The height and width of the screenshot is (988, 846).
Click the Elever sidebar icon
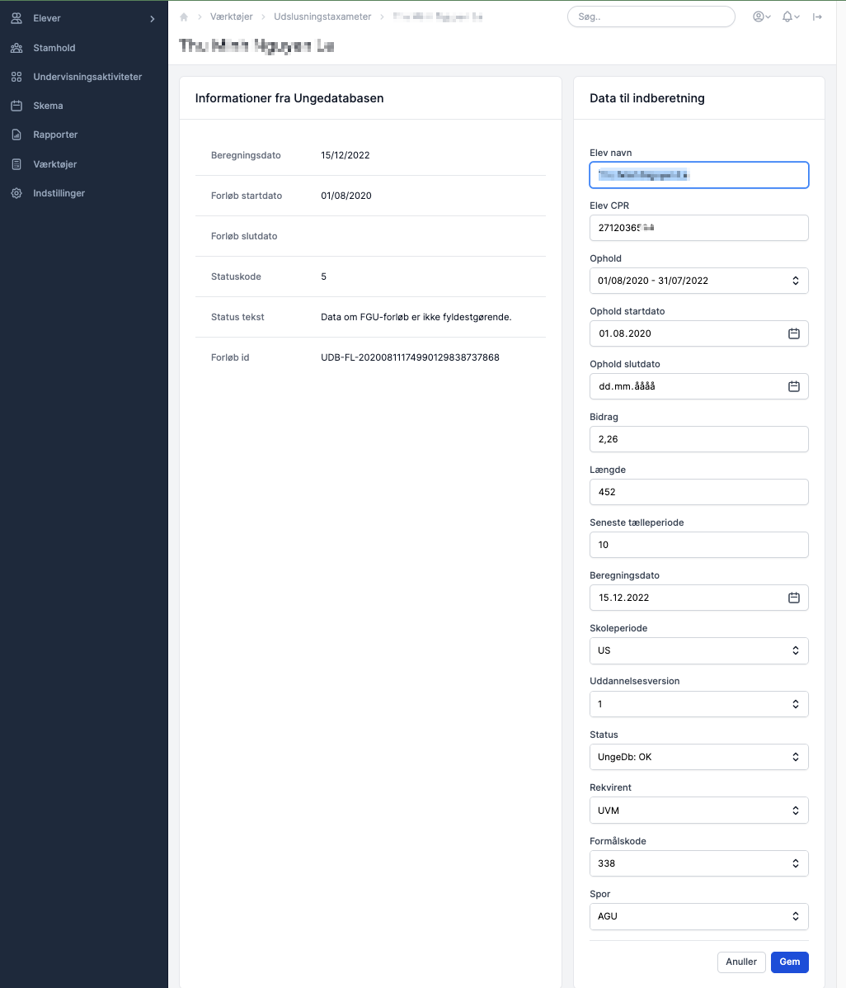pyautogui.click(x=17, y=18)
